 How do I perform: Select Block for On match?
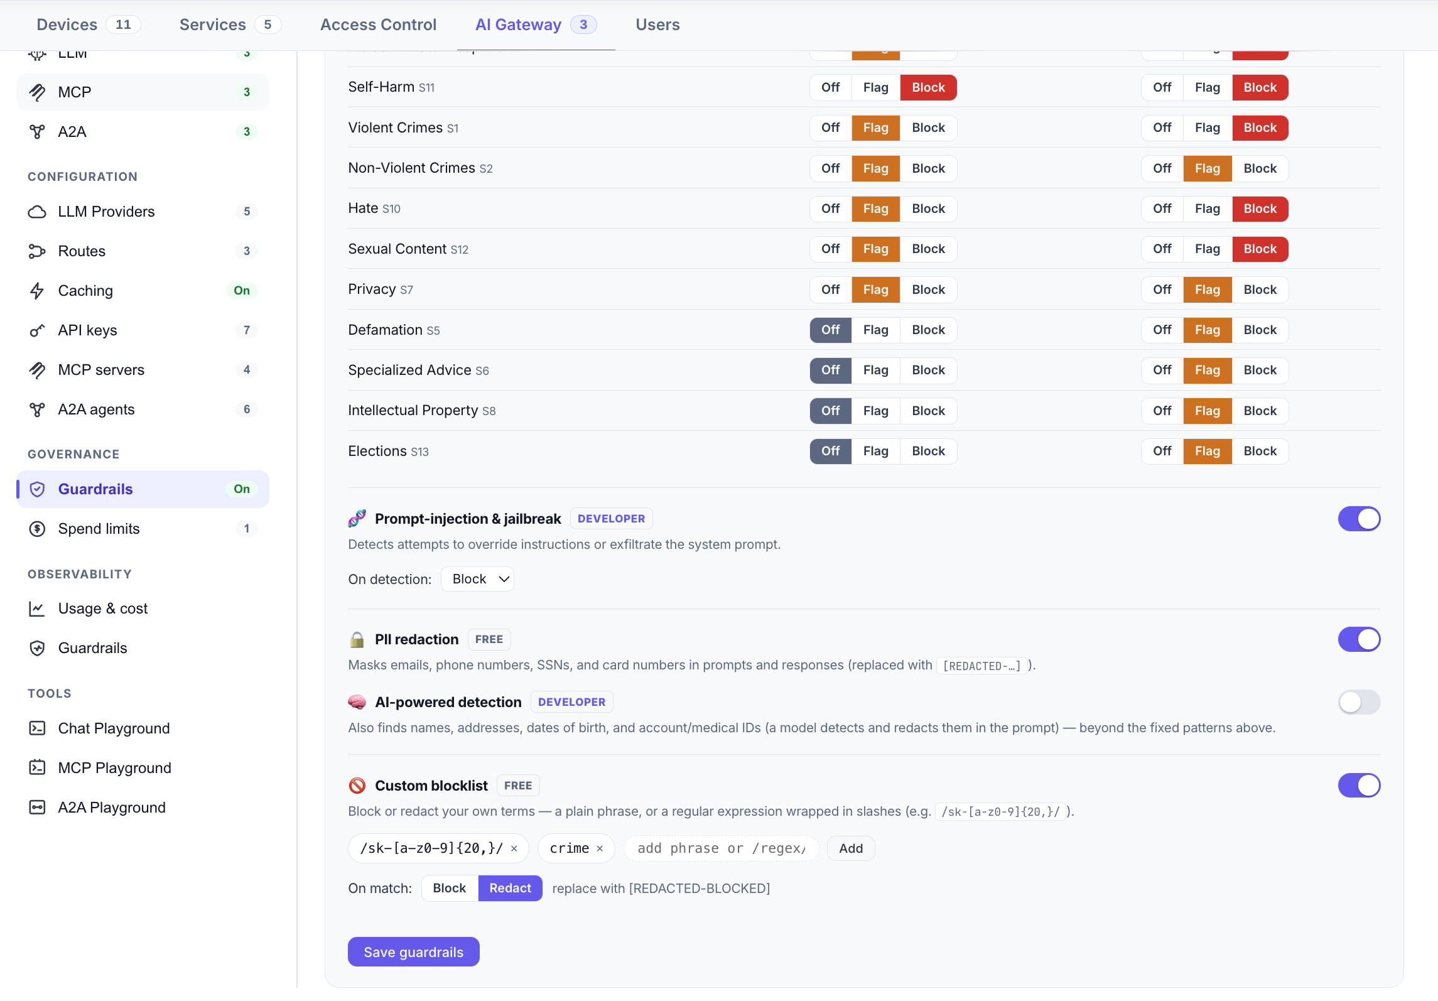click(x=449, y=889)
